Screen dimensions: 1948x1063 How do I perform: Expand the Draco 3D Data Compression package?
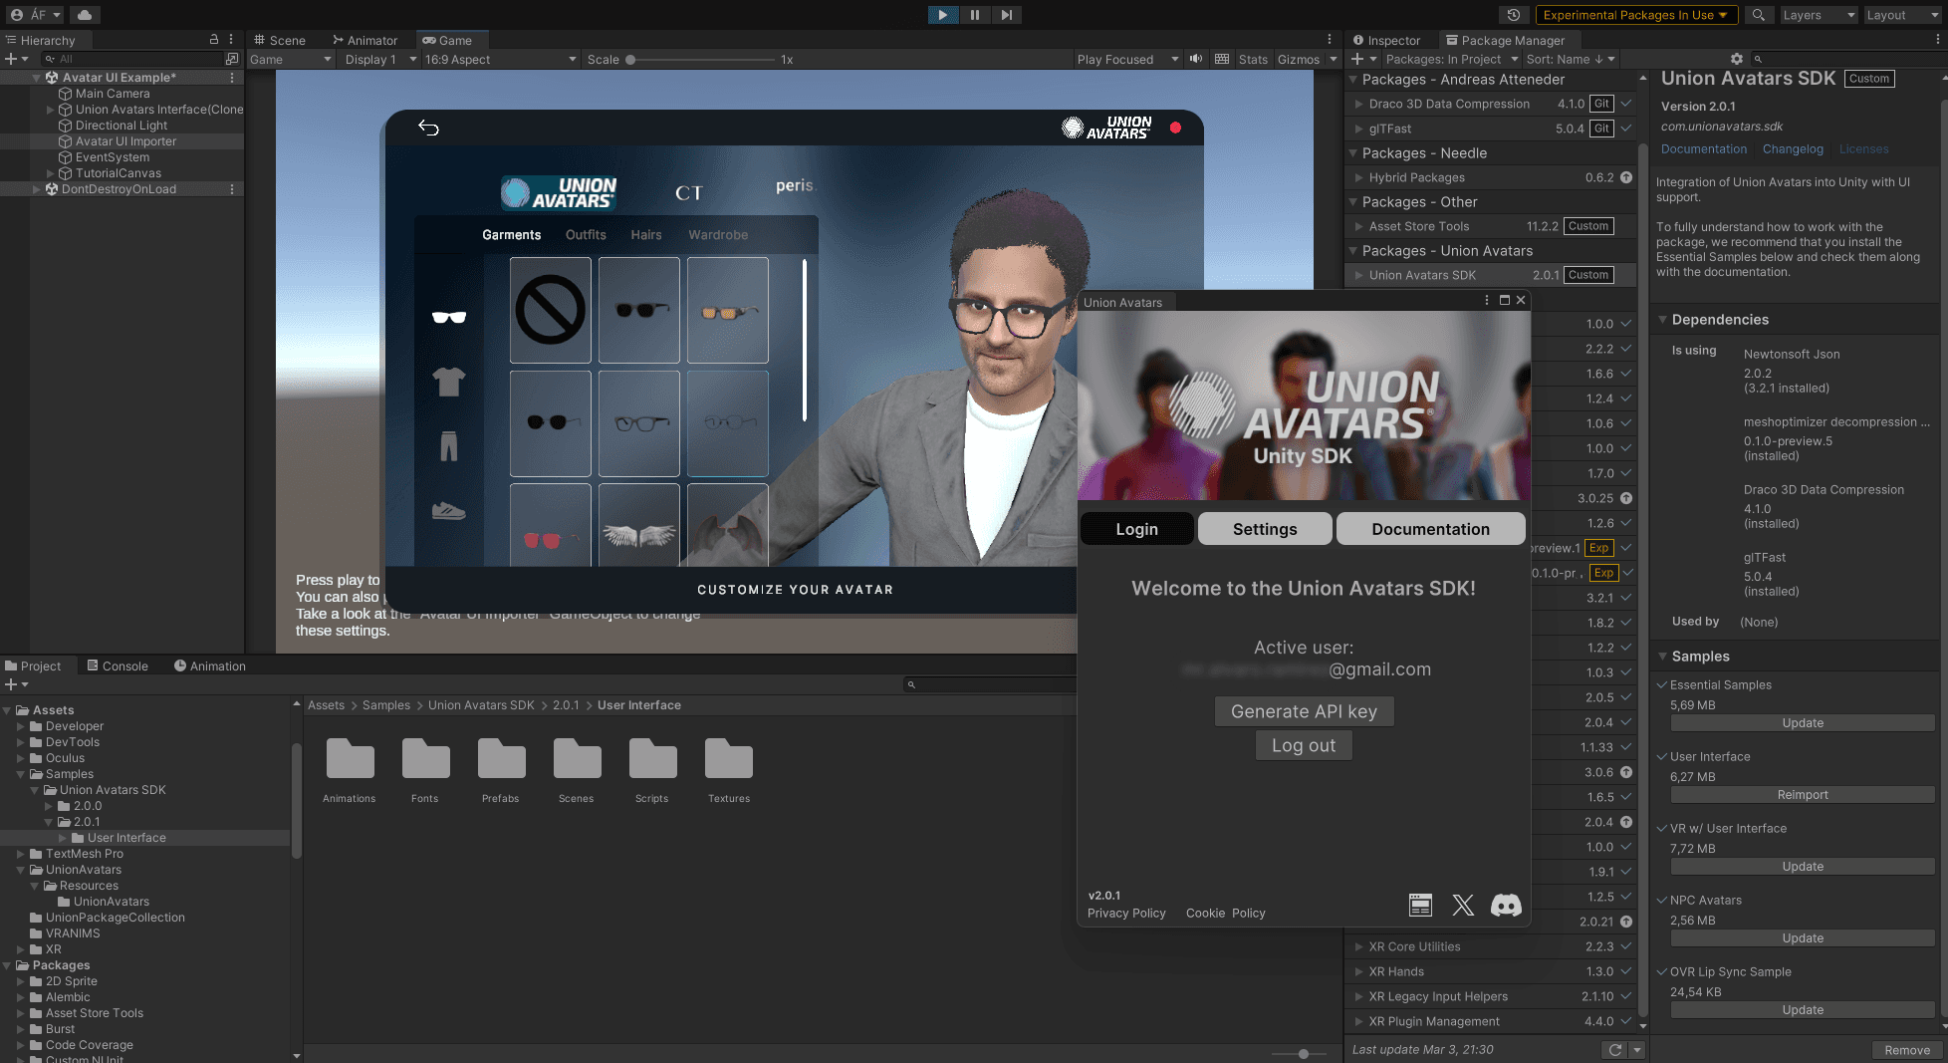1359,104
